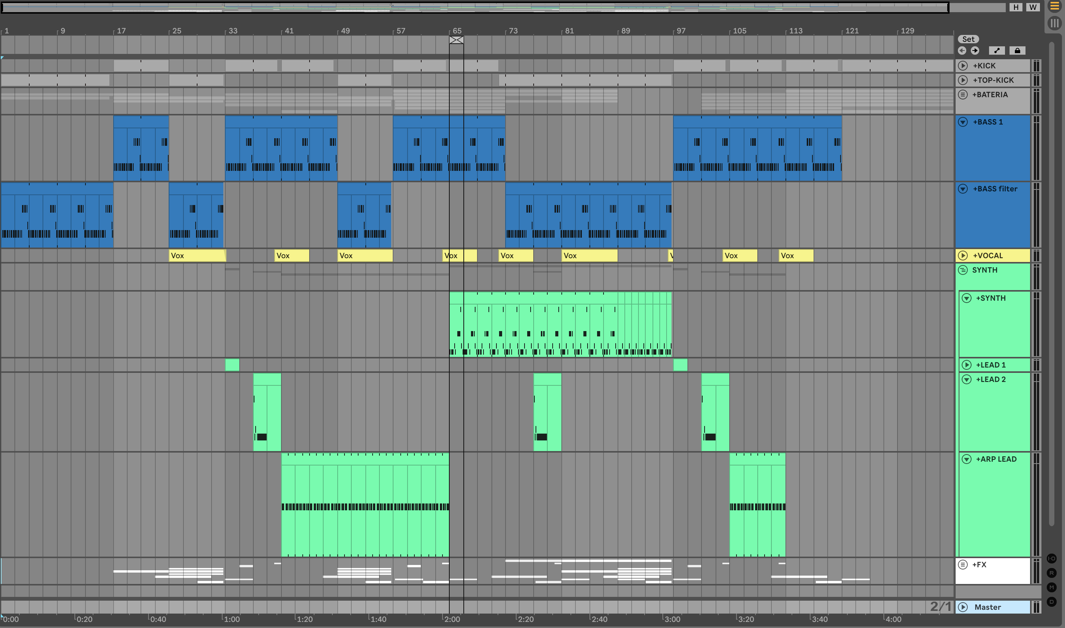The width and height of the screenshot is (1065, 628).
Task: Select the first yellow Vox clip
Action: pos(197,256)
